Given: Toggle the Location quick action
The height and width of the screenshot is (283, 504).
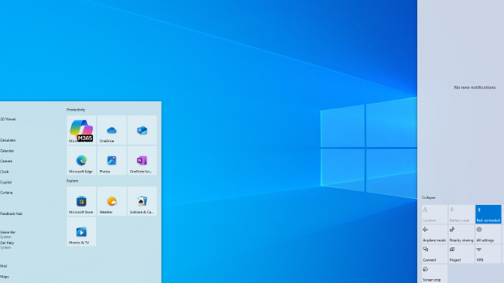Looking at the screenshot, I should coord(434,214).
